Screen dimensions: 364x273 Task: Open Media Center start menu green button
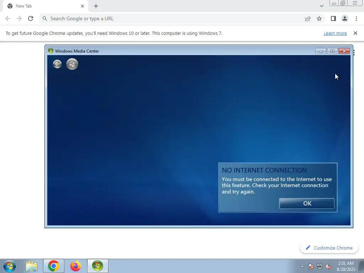click(x=72, y=64)
